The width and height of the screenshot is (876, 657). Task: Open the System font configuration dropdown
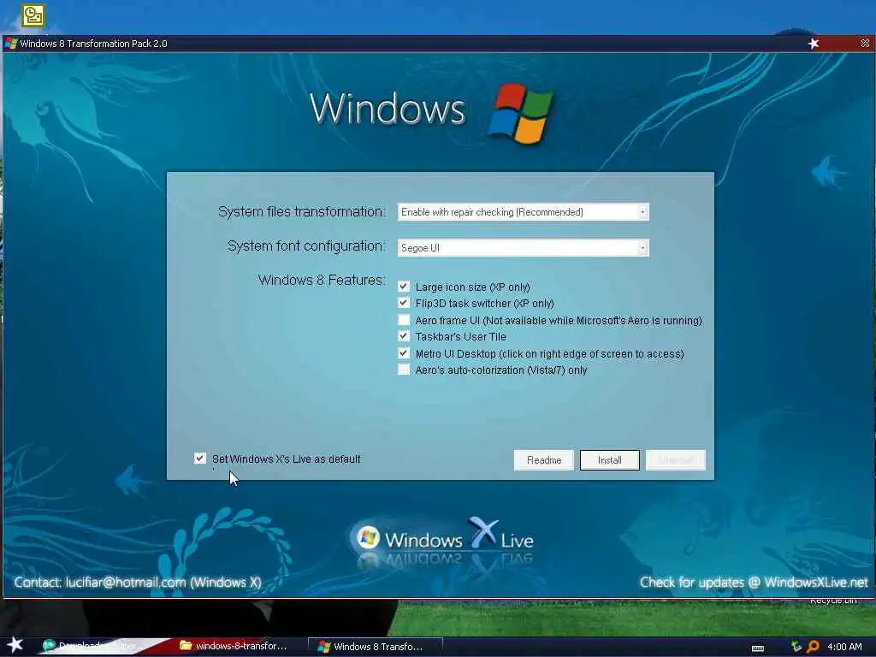click(x=524, y=247)
